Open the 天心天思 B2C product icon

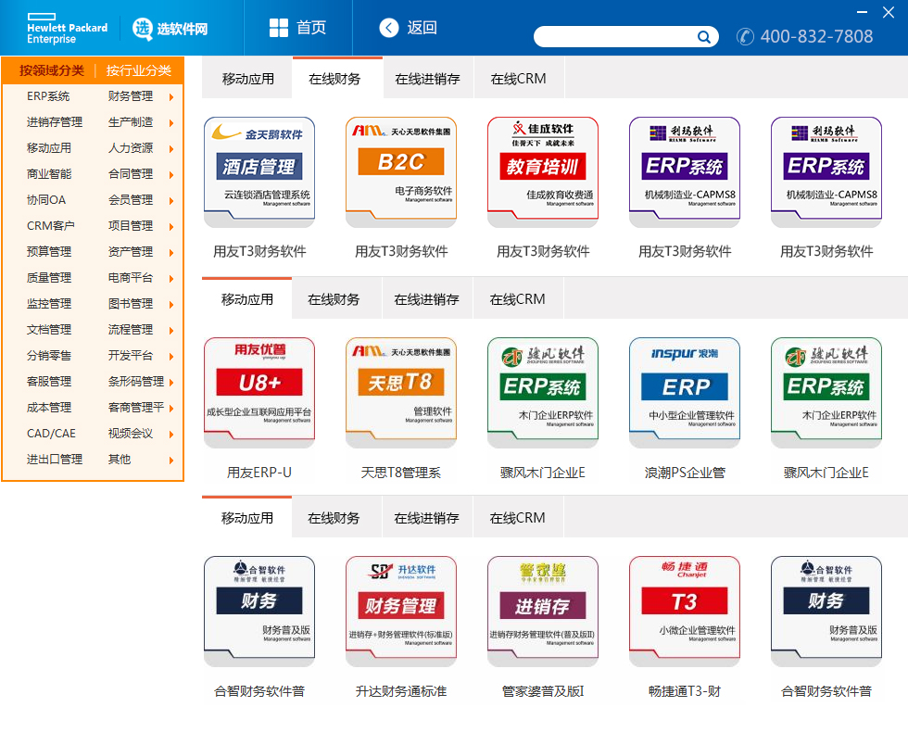401,172
